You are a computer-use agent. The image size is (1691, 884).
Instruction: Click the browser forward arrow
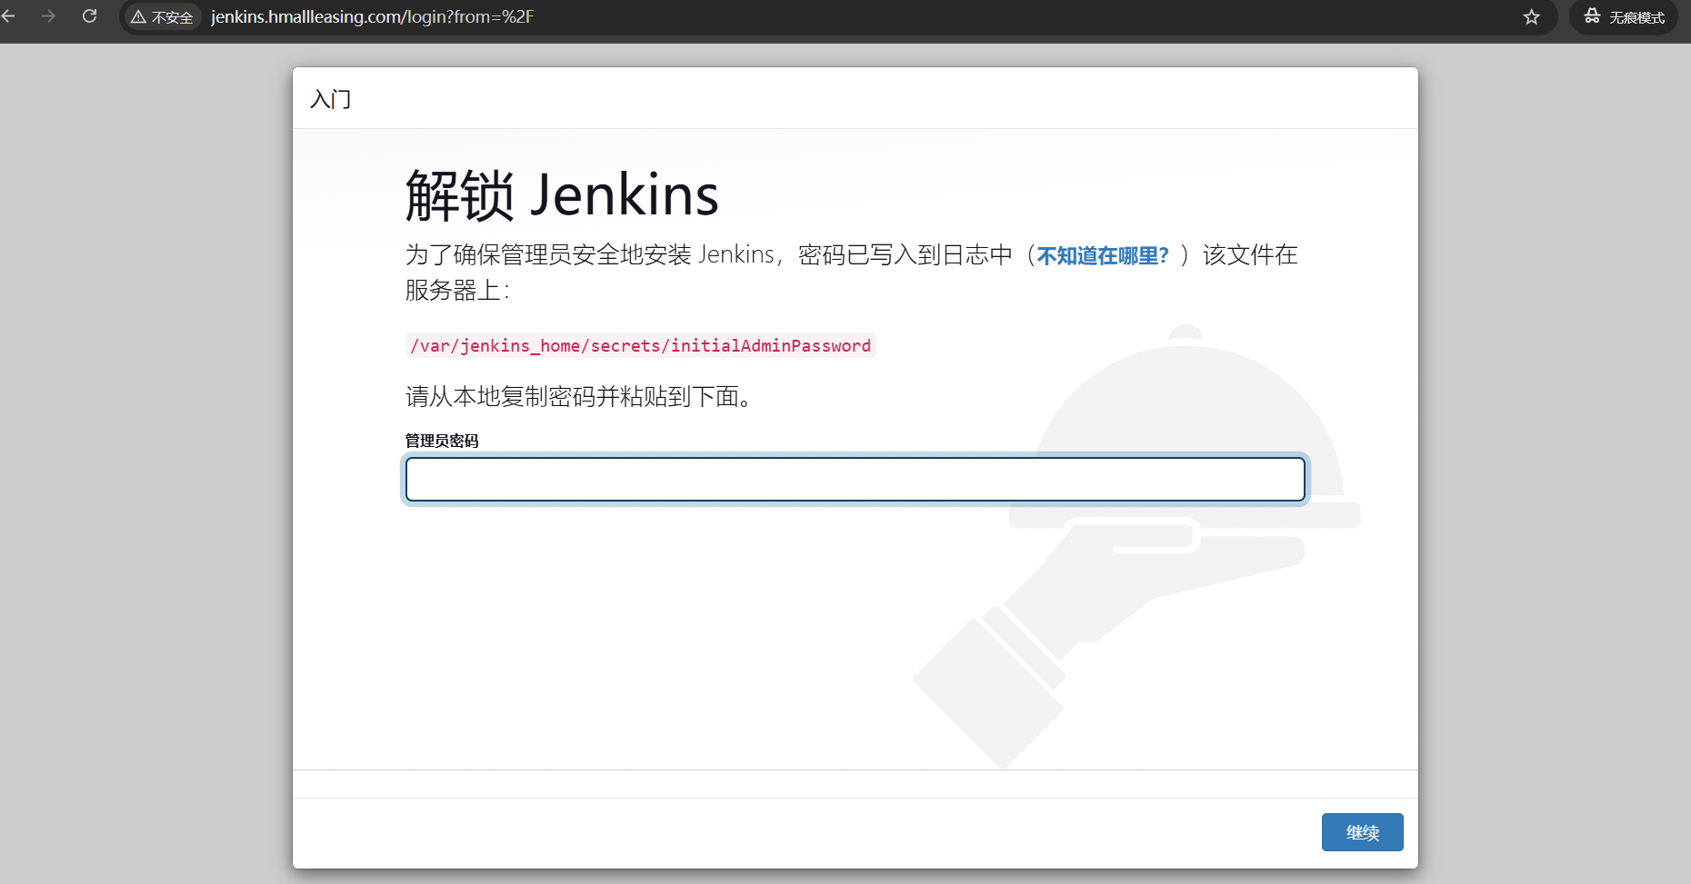[x=49, y=16]
